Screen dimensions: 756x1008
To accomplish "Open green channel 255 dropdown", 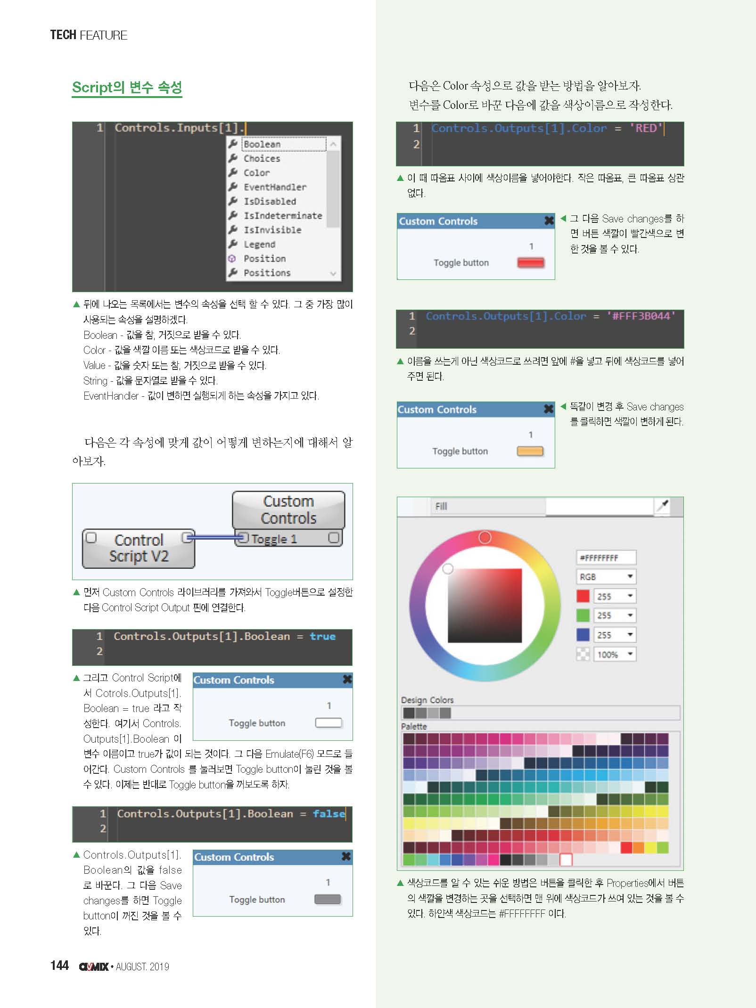I will tap(615, 615).
